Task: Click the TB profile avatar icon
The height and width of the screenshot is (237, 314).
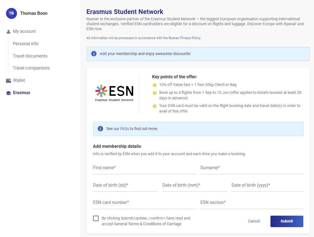Action: [11, 13]
